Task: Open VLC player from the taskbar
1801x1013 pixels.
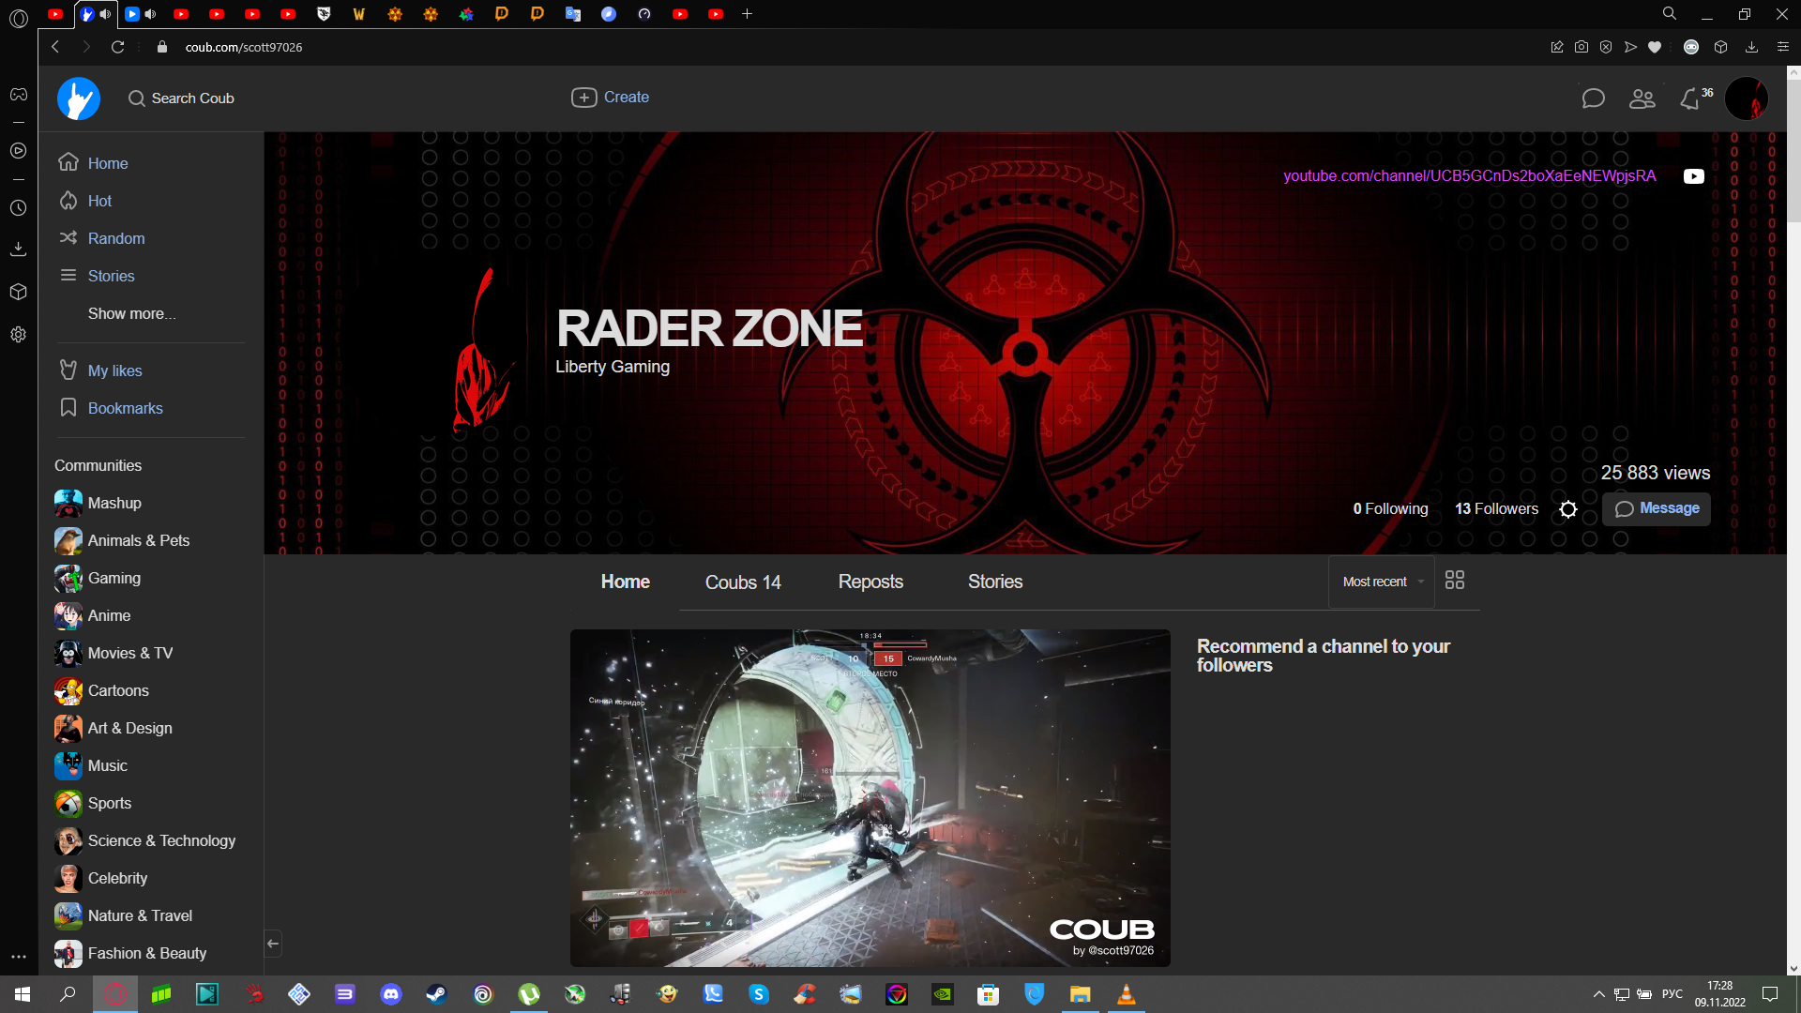Action: tap(1127, 994)
